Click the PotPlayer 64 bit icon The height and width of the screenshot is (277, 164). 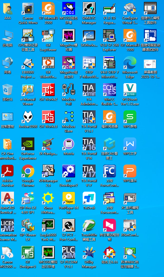coord(68,199)
